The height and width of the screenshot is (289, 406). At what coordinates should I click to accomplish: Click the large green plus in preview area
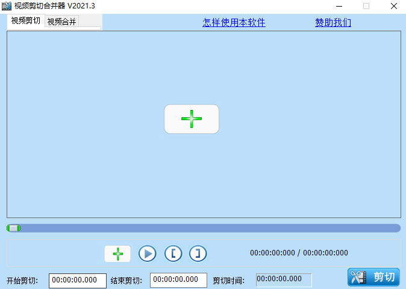coord(192,119)
